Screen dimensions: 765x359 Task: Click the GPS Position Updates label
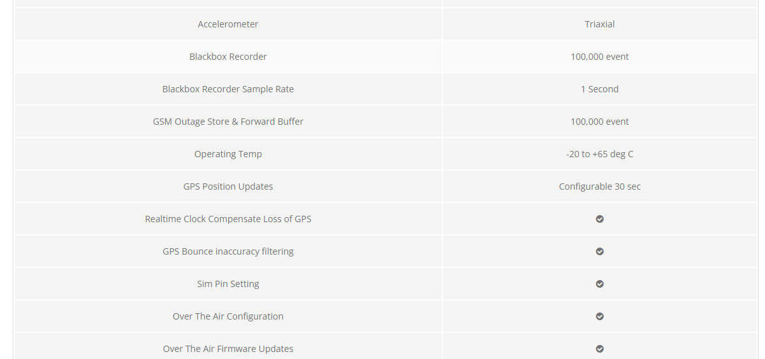228,187
